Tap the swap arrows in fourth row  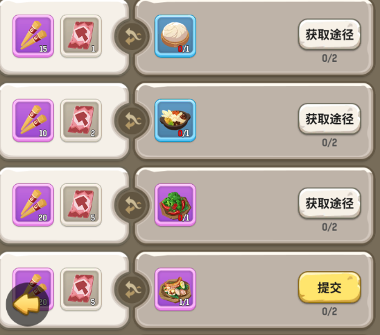pos(132,289)
